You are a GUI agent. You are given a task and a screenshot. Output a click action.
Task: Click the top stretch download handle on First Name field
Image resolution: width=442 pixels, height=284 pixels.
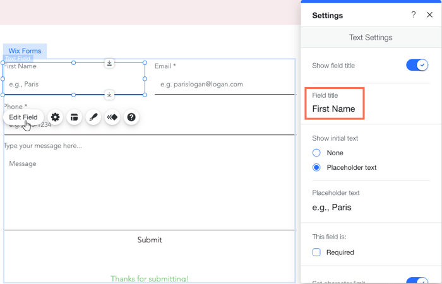(109, 63)
